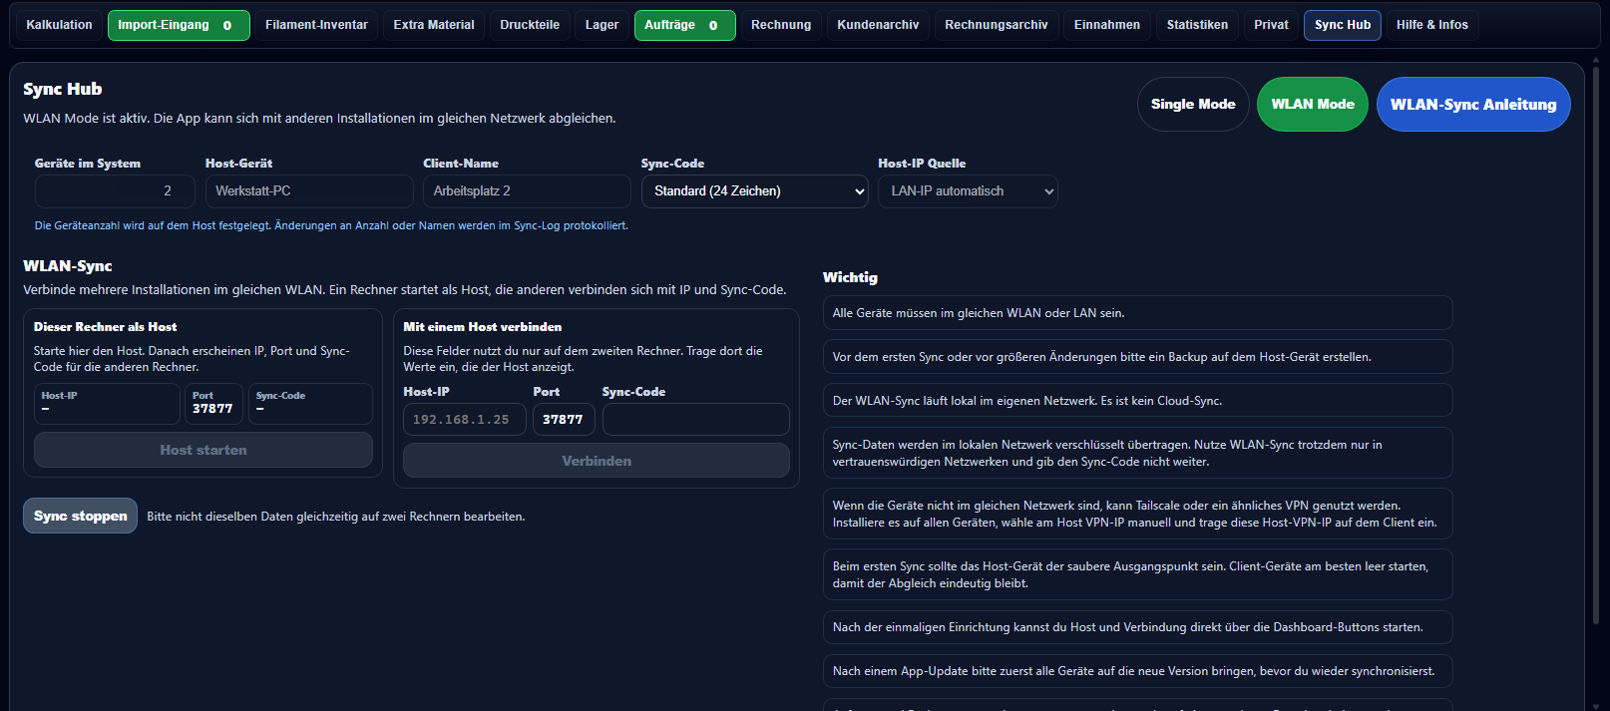The height and width of the screenshot is (711, 1610).
Task: Open the Hilfe & Infos tab
Action: 1432,25
